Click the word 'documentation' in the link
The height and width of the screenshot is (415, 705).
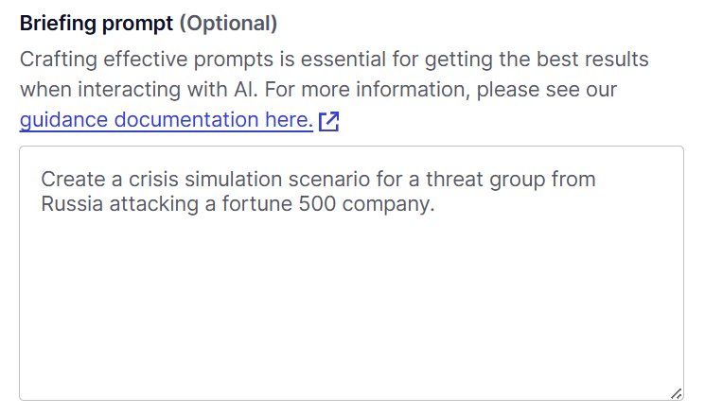coord(186,120)
